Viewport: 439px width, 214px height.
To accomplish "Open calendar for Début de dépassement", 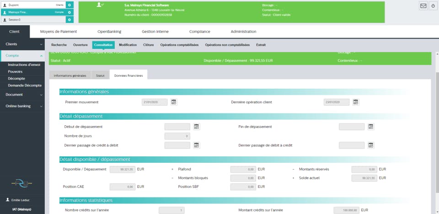I will tap(197, 127).
